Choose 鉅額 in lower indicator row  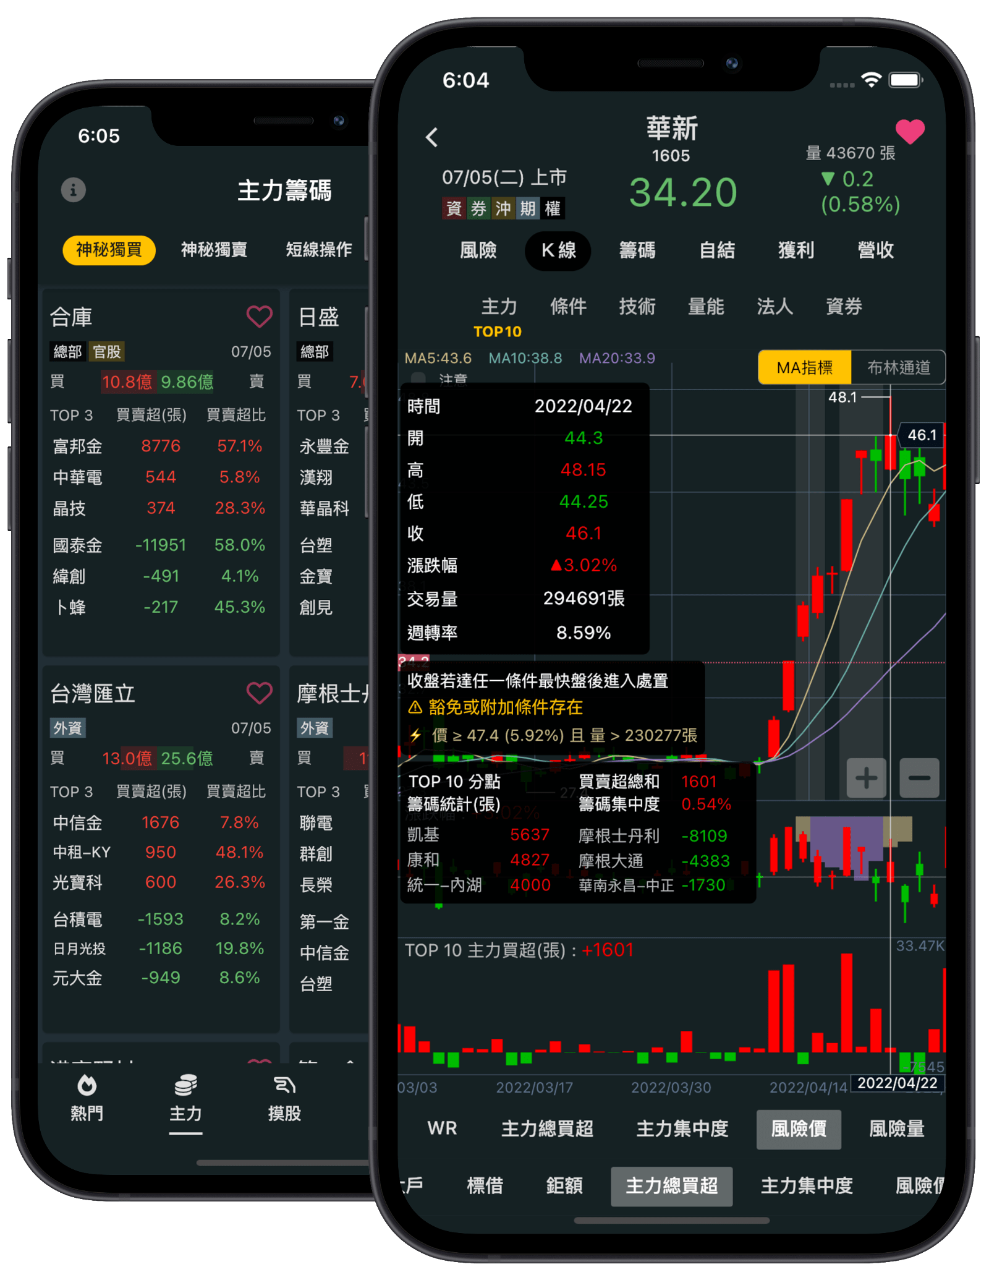coord(564,1185)
